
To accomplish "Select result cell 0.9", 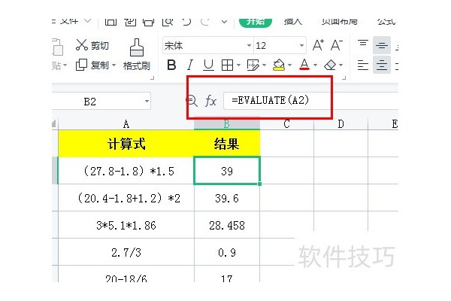I will pyautogui.click(x=227, y=252).
